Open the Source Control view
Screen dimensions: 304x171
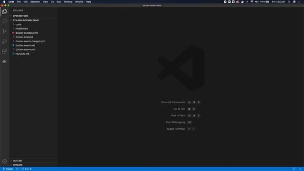click(x=4, y=31)
